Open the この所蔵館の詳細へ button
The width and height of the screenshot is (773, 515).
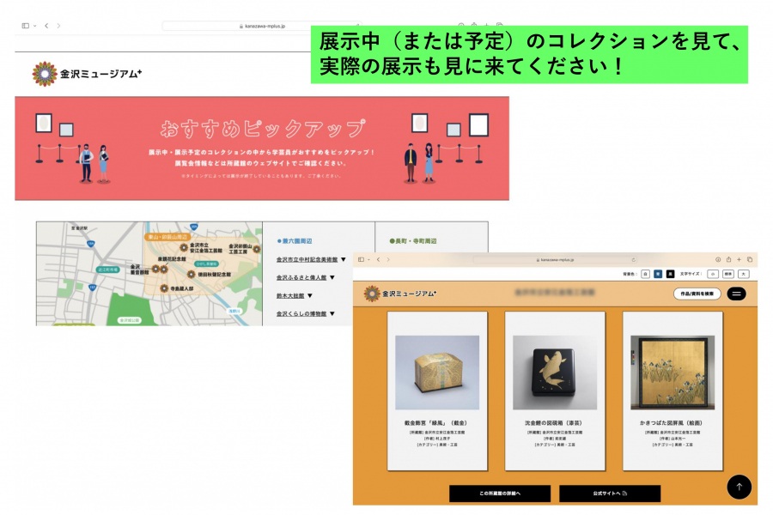(x=500, y=494)
